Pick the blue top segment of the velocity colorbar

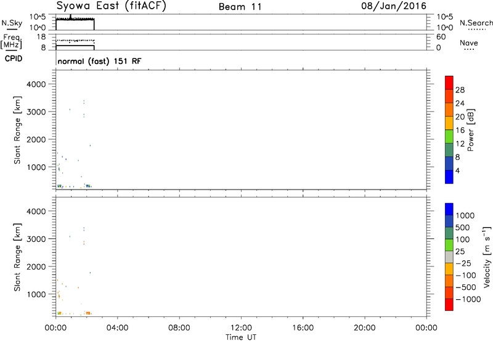(x=449, y=209)
